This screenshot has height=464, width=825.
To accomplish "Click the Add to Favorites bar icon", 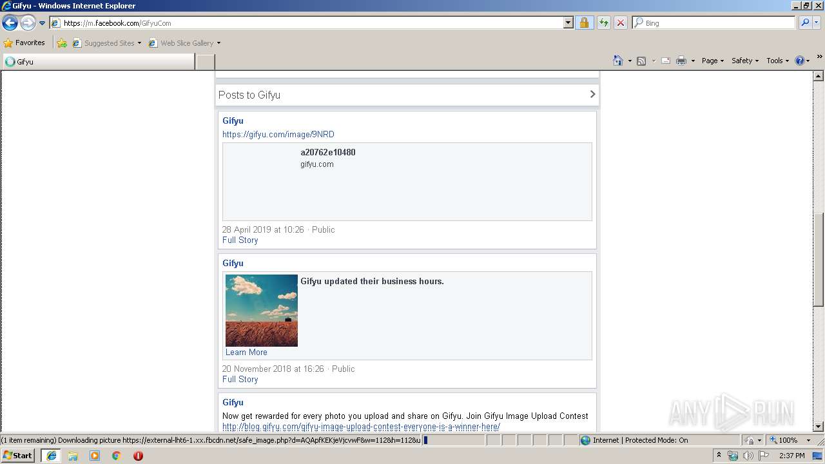I will [62, 43].
